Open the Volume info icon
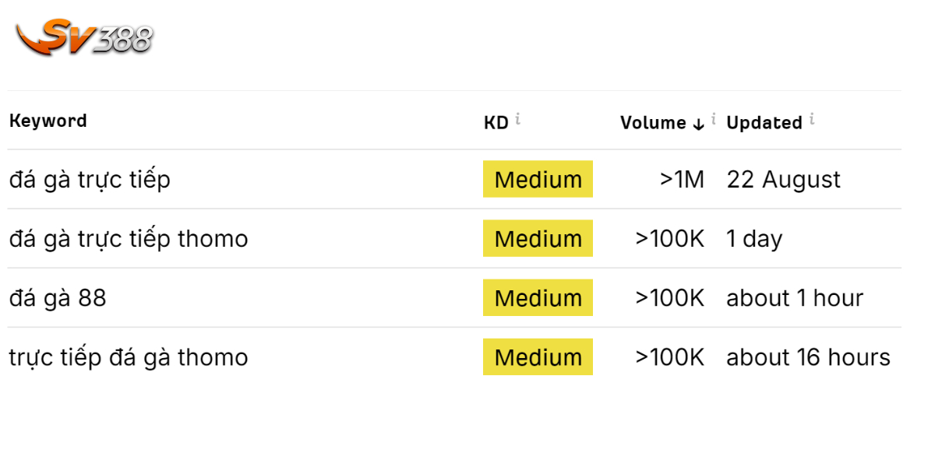This screenshot has height=467, width=935. point(714,119)
